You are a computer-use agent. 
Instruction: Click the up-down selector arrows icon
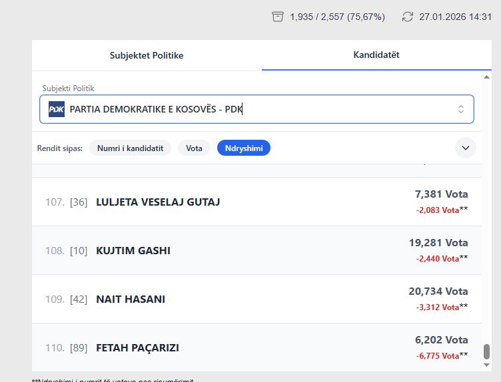tap(460, 109)
